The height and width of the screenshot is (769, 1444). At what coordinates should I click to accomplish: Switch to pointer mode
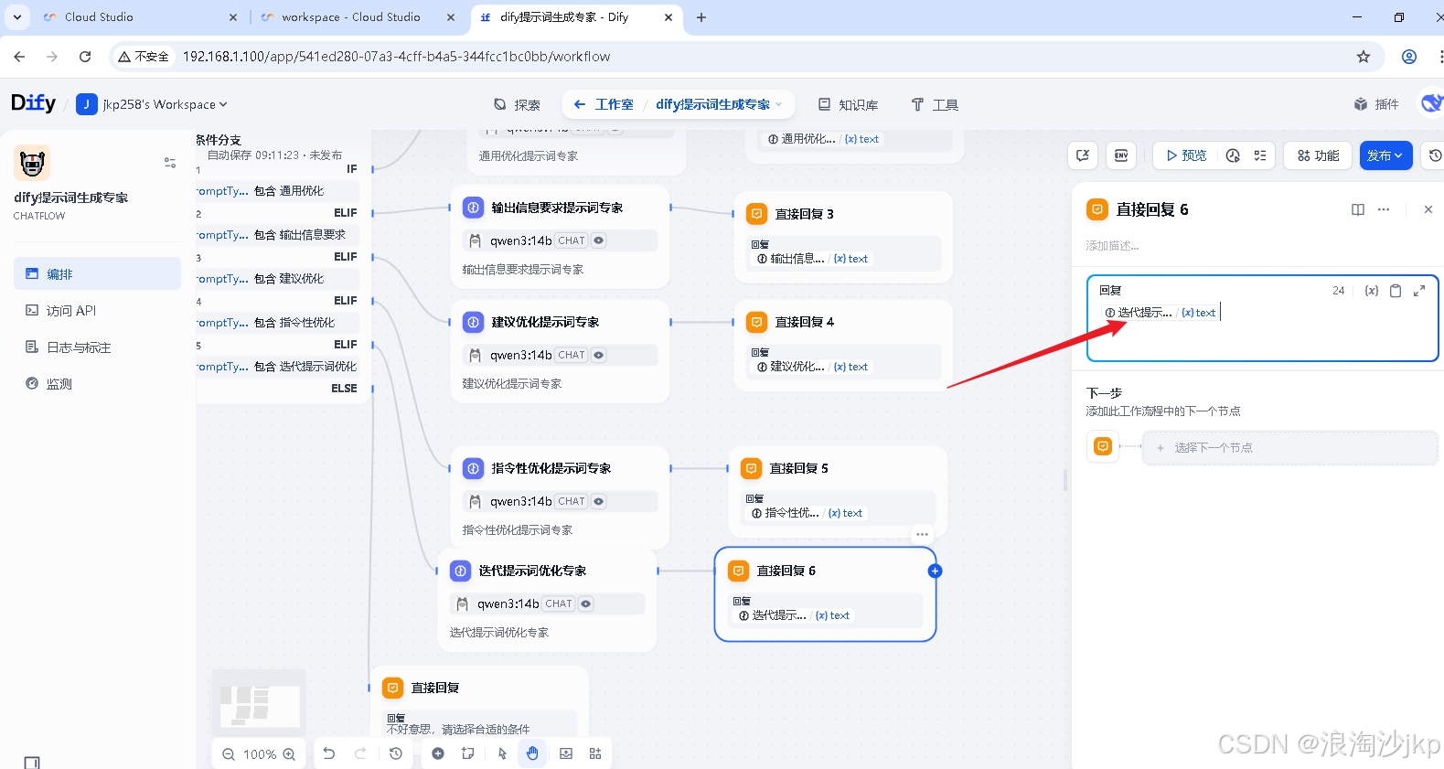tap(502, 753)
